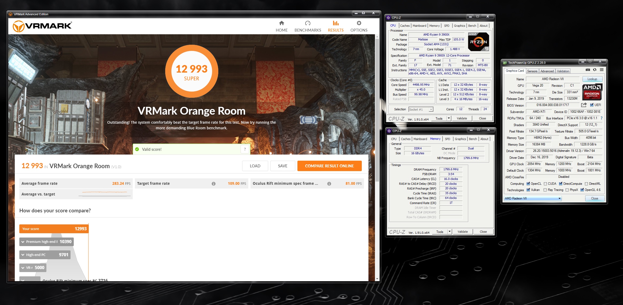Take a GPU-Z screenshot with camera icon

588,70
